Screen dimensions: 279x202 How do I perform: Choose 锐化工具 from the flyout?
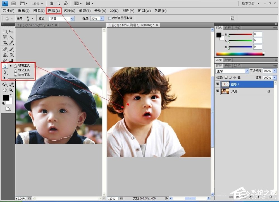point(24,70)
